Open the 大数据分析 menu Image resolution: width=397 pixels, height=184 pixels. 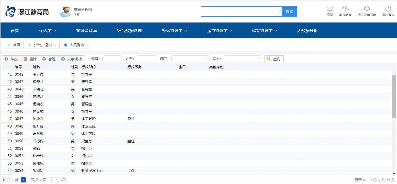(x=307, y=31)
